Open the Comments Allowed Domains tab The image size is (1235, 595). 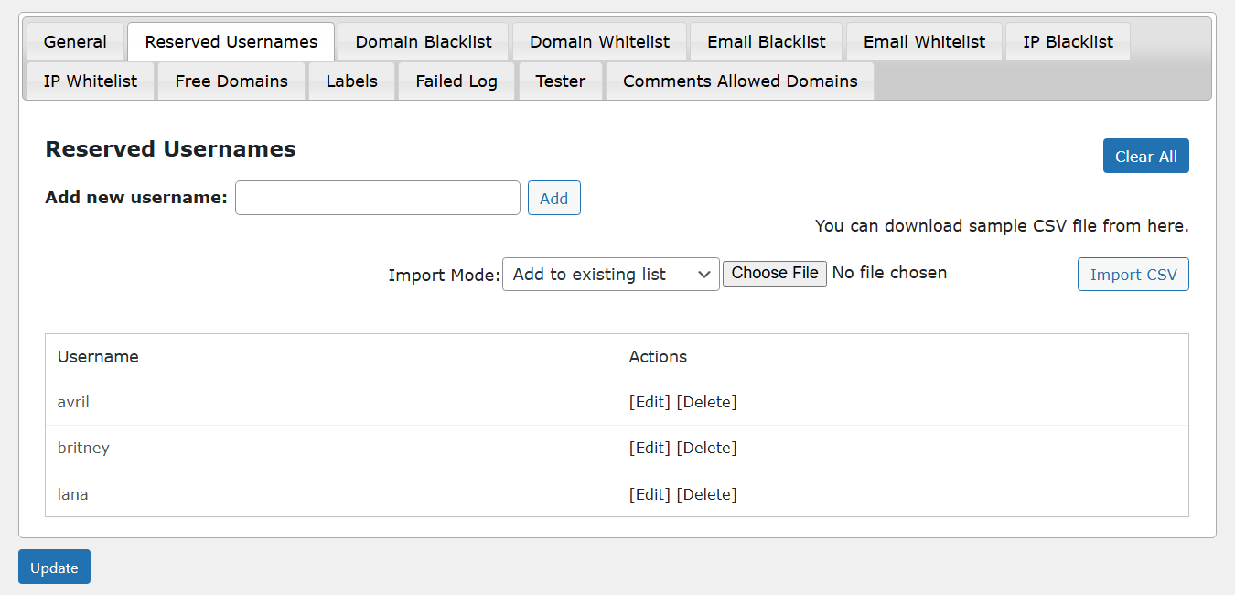pyautogui.click(x=739, y=81)
